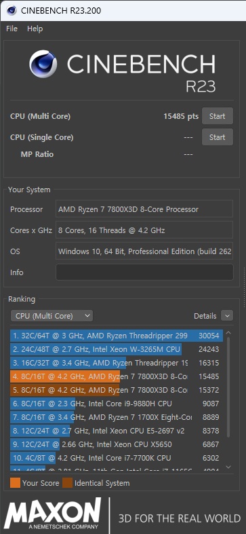
Task: Click the ranking list vertical scrollbar thumb
Action: pyautogui.click(x=228, y=387)
